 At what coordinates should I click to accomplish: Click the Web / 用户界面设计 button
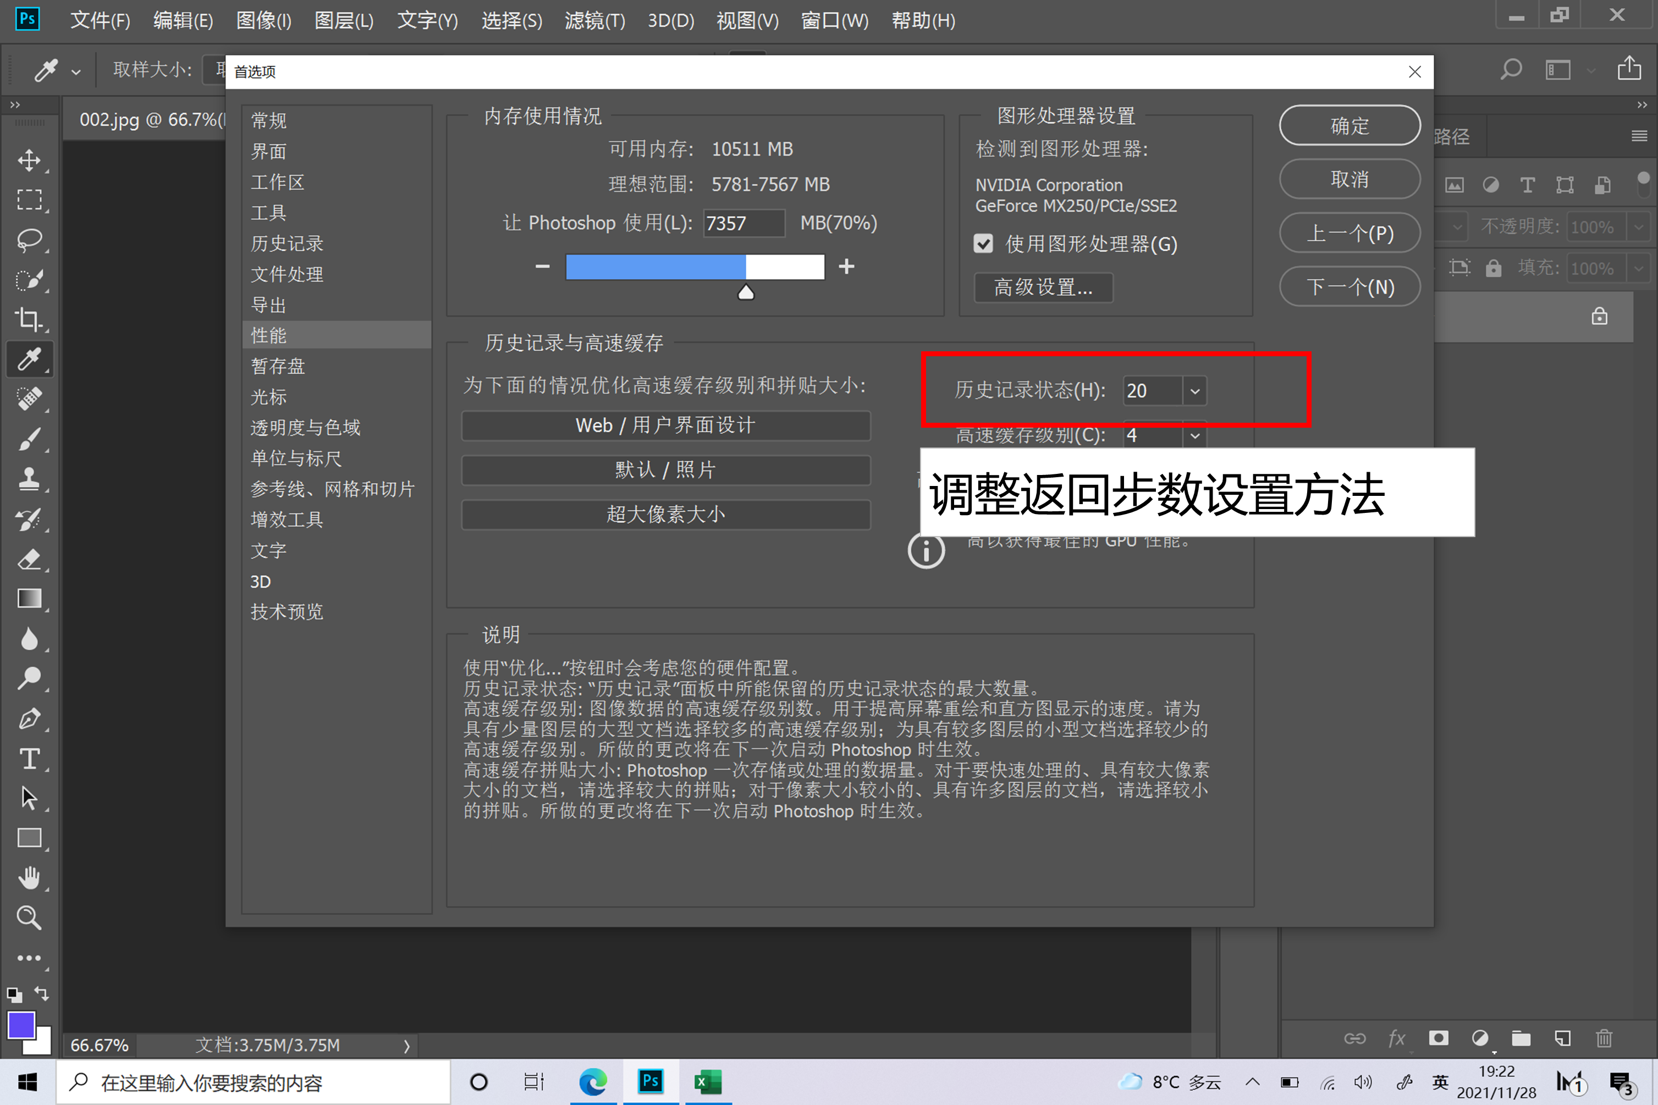coord(665,425)
